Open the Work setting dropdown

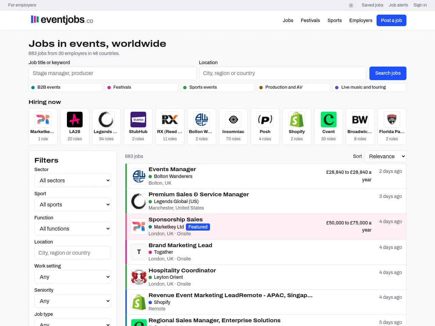[x=73, y=277]
